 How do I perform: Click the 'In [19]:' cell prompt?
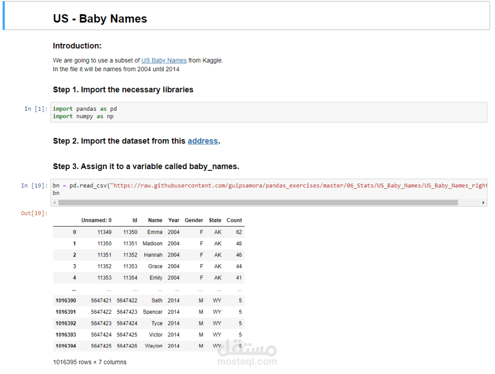click(35, 186)
